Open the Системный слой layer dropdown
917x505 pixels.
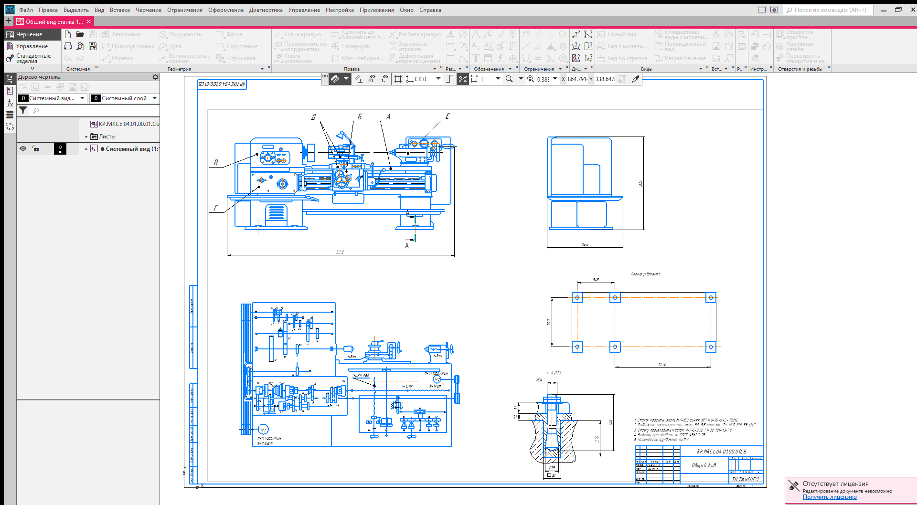155,98
